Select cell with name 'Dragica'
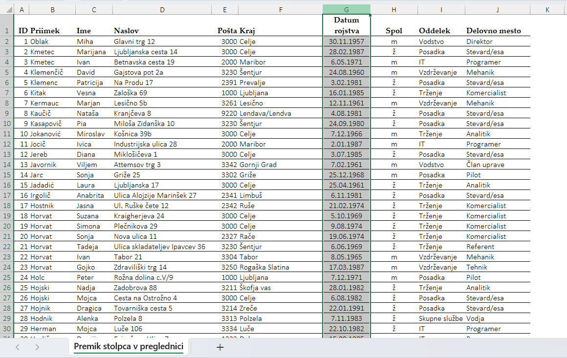Image resolution: width=567 pixels, height=358 pixels. 94,308
